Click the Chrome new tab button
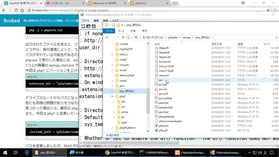The width and height of the screenshot is (279, 157). (175, 3)
